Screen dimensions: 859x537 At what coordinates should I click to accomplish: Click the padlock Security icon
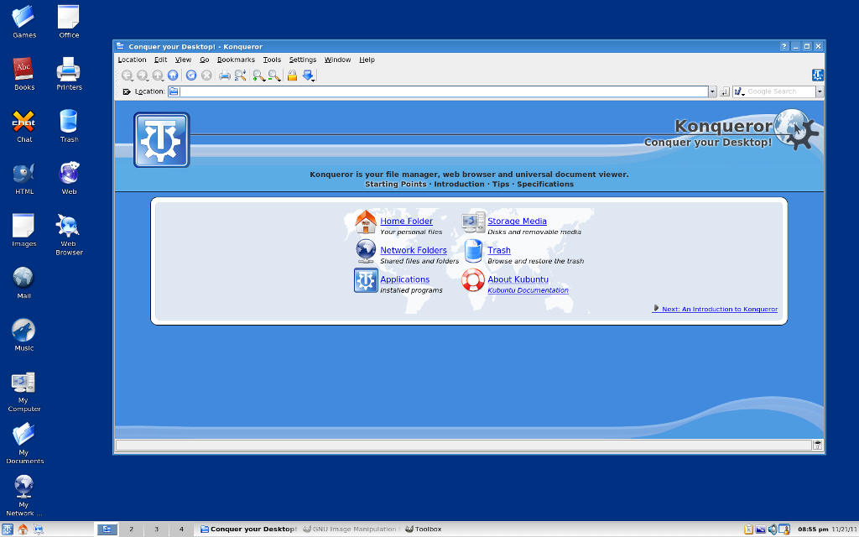point(292,76)
